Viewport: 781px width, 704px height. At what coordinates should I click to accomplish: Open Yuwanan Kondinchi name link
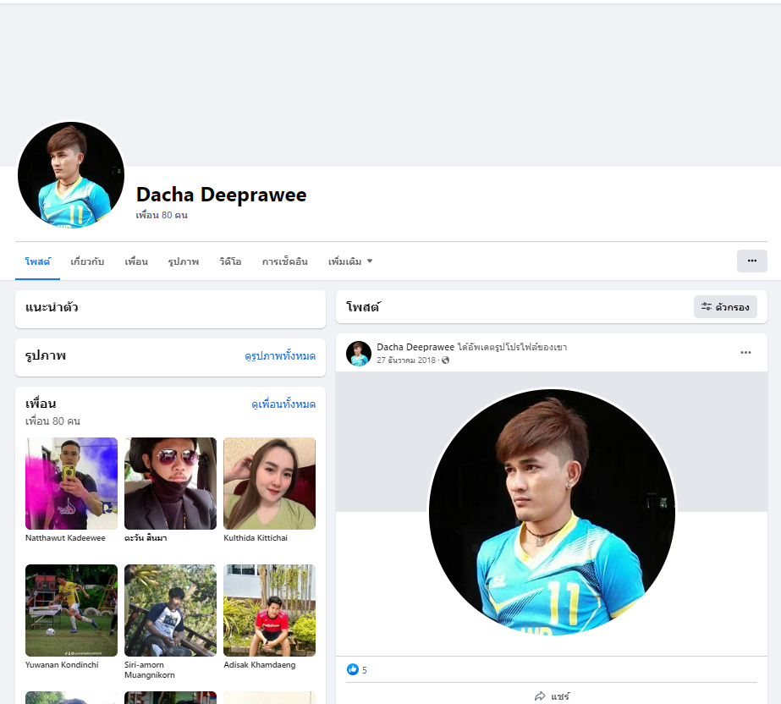pos(62,664)
